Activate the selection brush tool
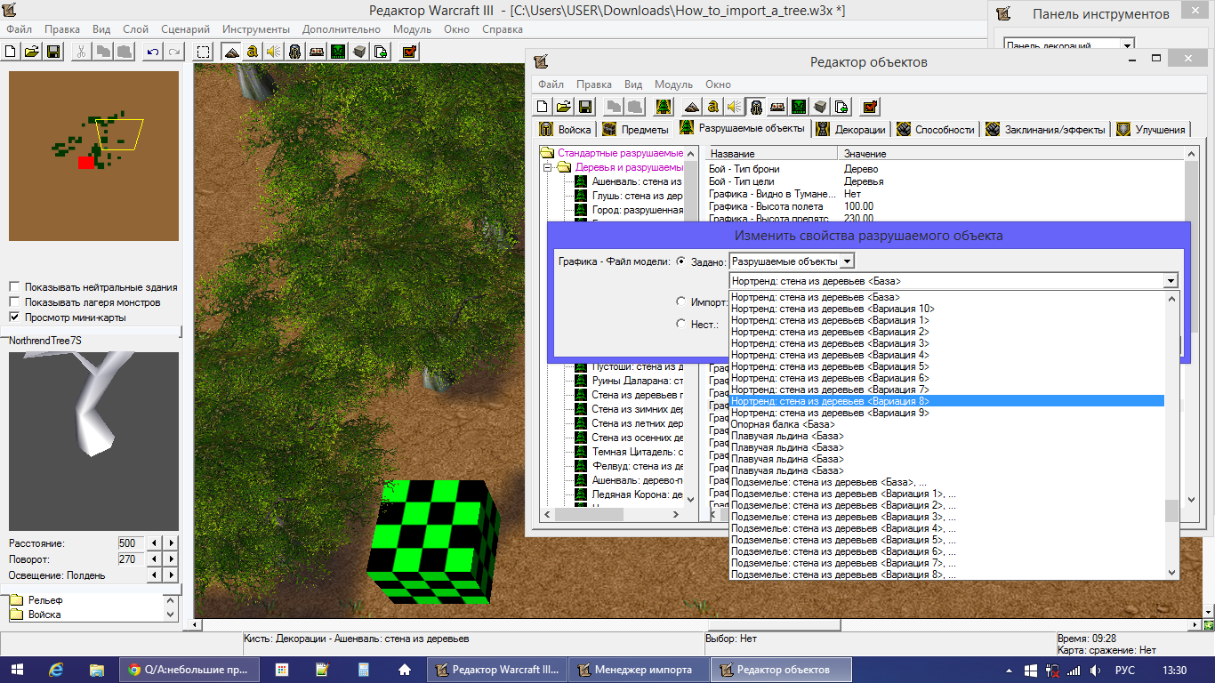The width and height of the screenshot is (1215, 683). click(204, 52)
